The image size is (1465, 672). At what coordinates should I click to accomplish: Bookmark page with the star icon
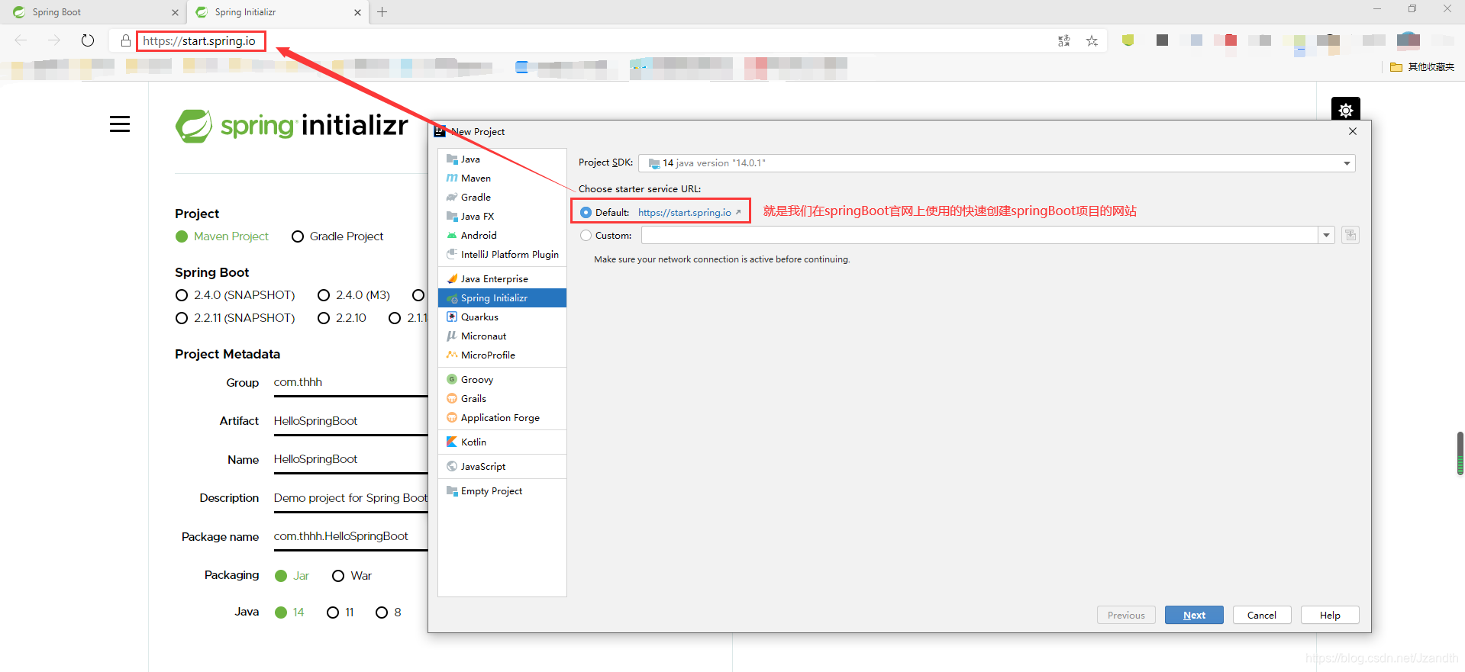click(x=1092, y=40)
